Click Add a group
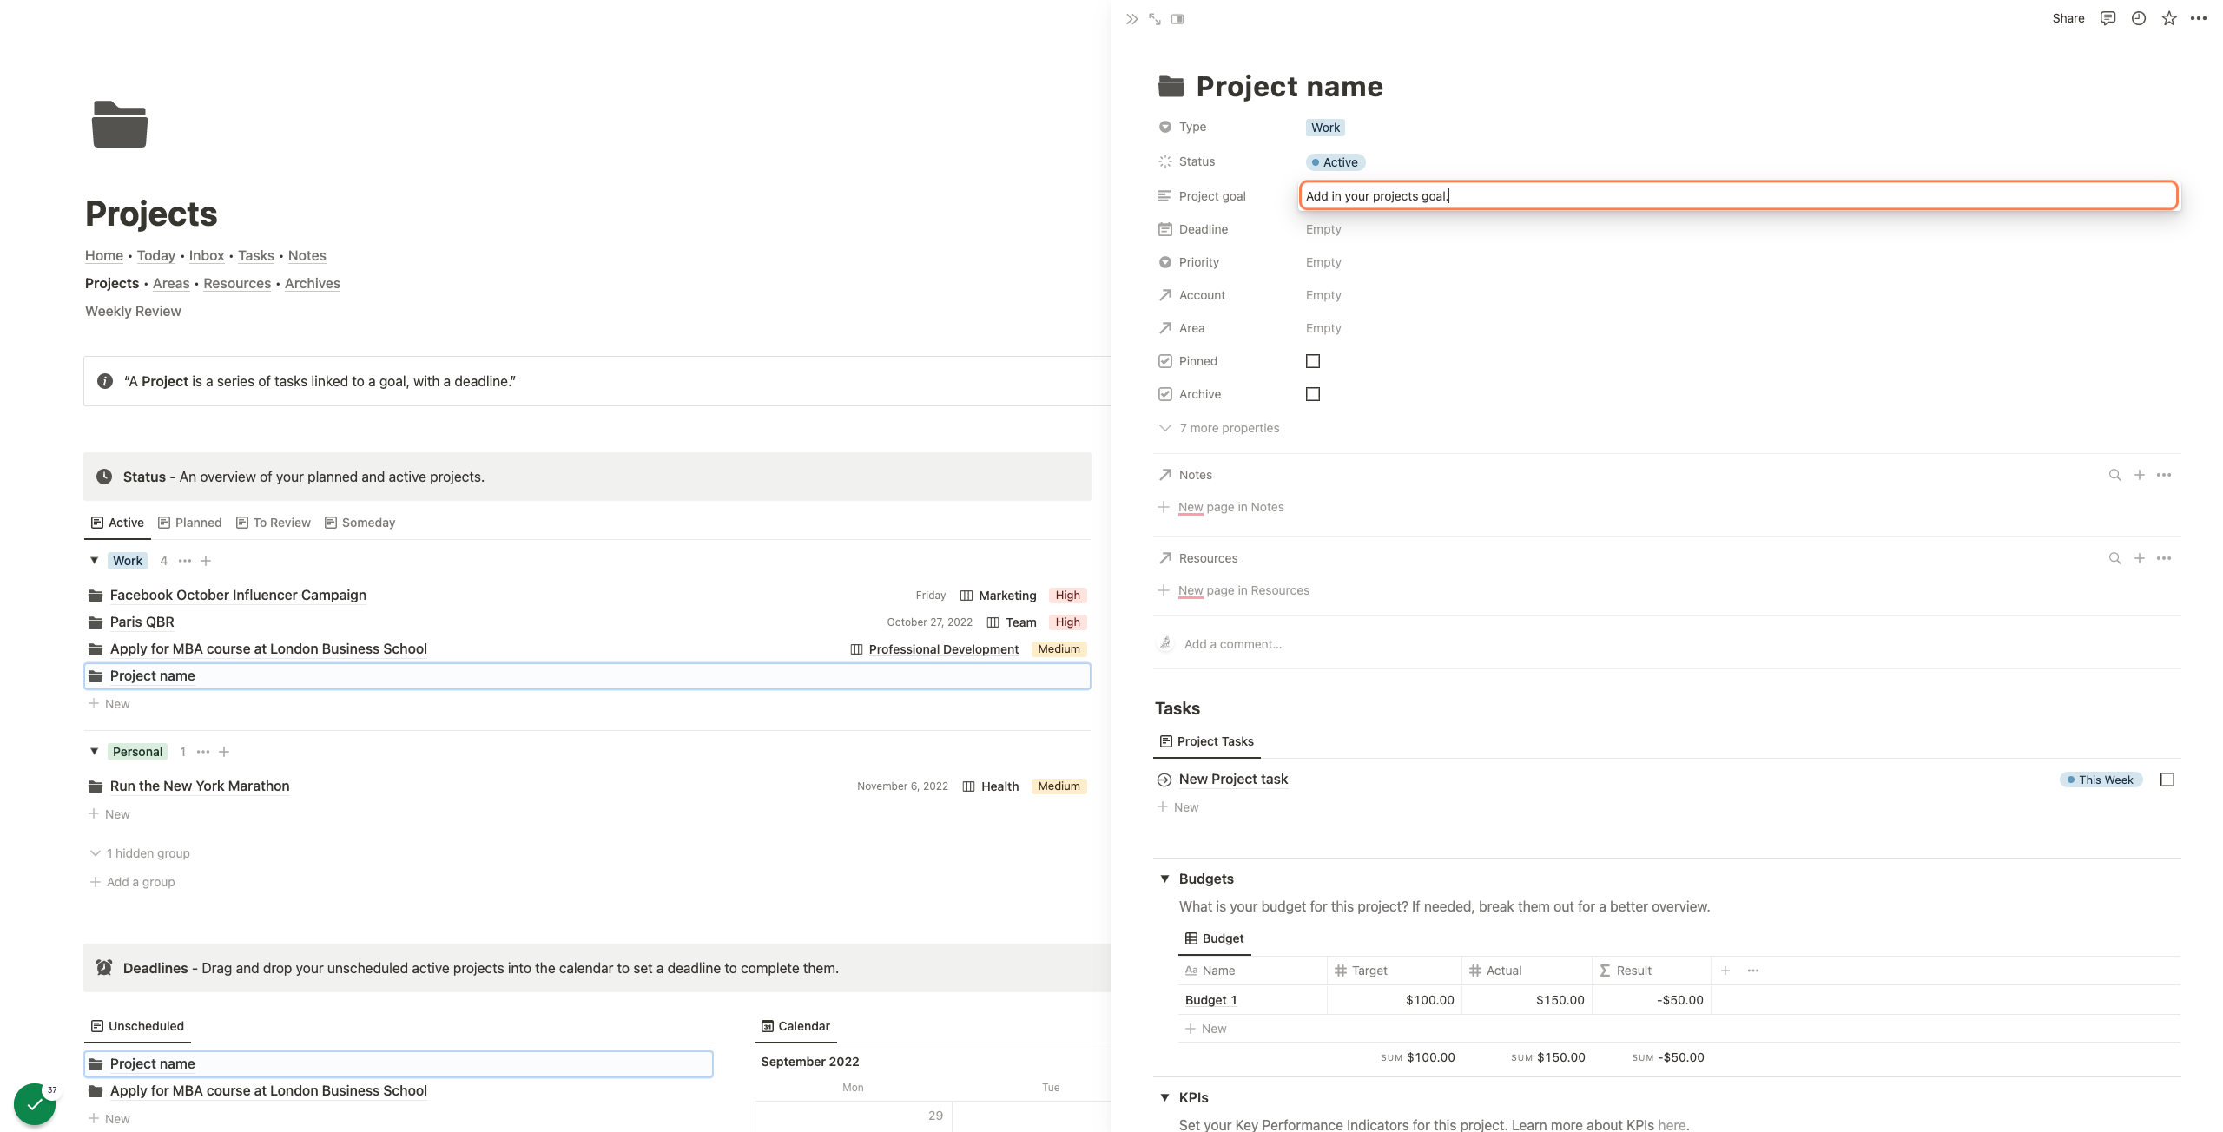2223x1132 pixels. tap(132, 882)
